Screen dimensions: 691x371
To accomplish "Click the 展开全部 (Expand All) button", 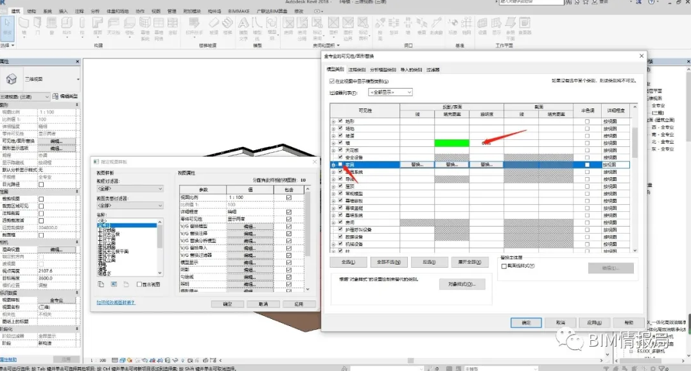I will point(470,262).
